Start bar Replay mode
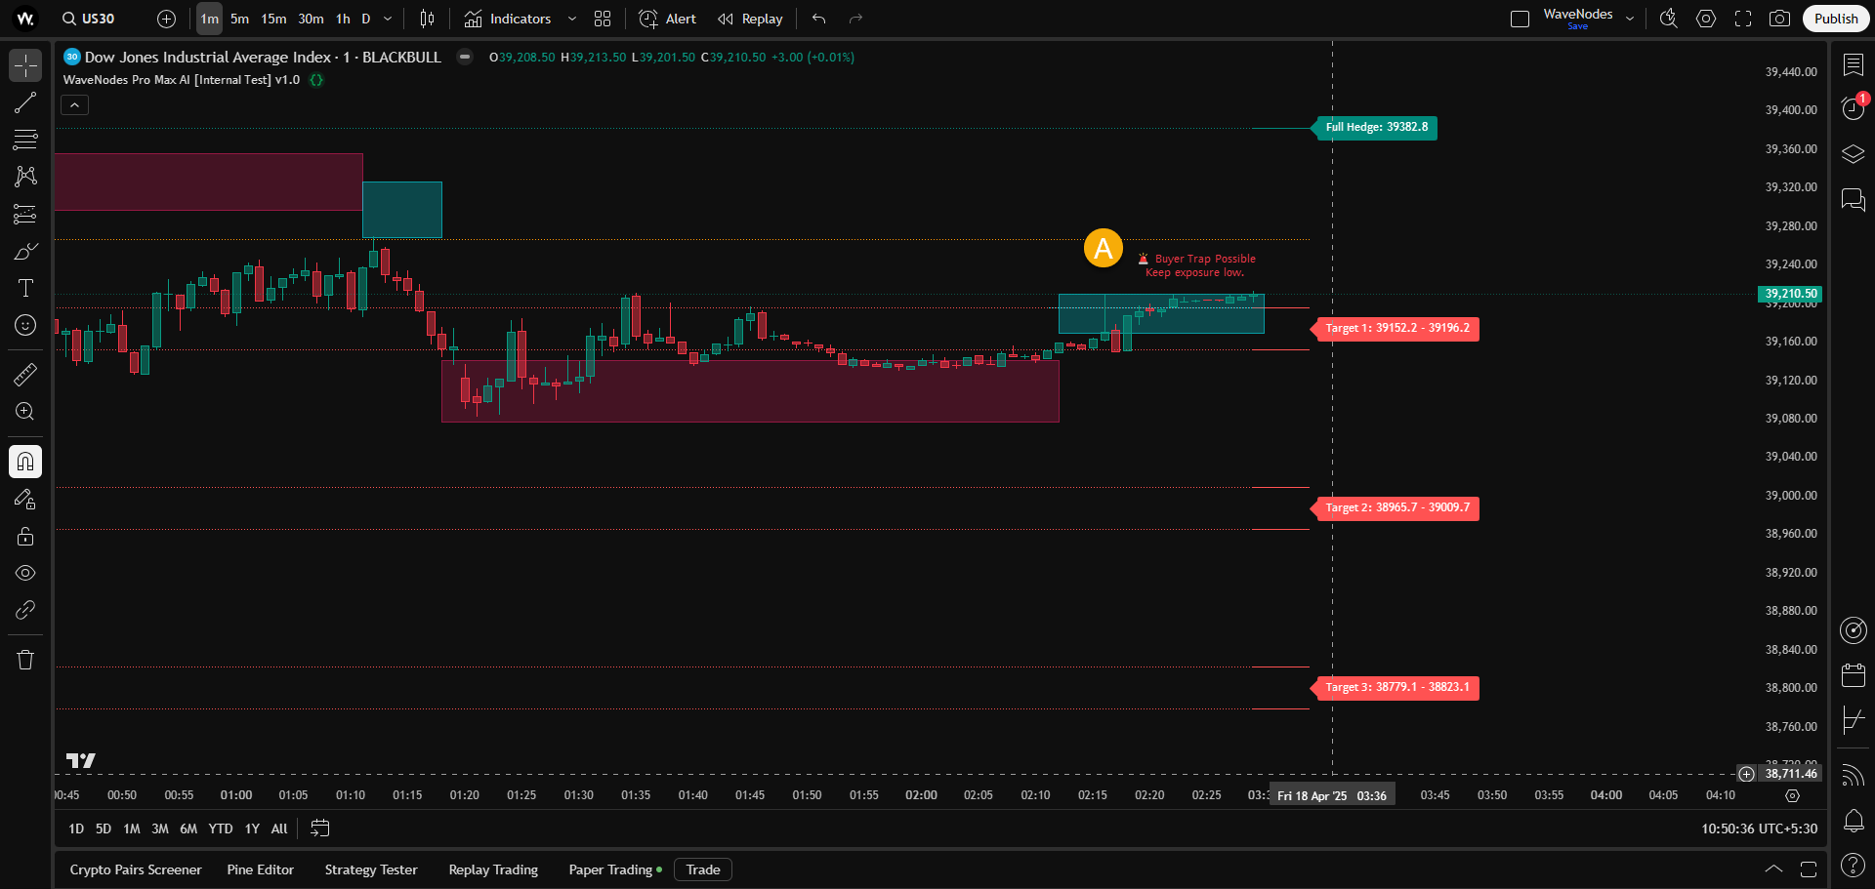 click(x=750, y=19)
